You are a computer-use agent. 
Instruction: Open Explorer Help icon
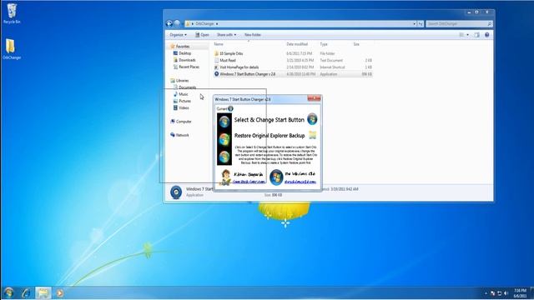point(487,35)
